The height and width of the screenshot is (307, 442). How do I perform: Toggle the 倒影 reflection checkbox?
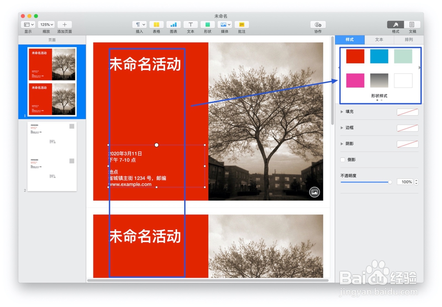343,160
